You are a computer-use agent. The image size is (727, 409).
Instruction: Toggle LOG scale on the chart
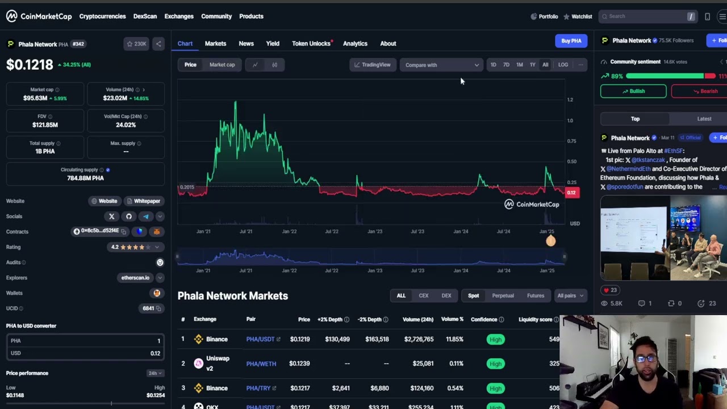point(563,65)
